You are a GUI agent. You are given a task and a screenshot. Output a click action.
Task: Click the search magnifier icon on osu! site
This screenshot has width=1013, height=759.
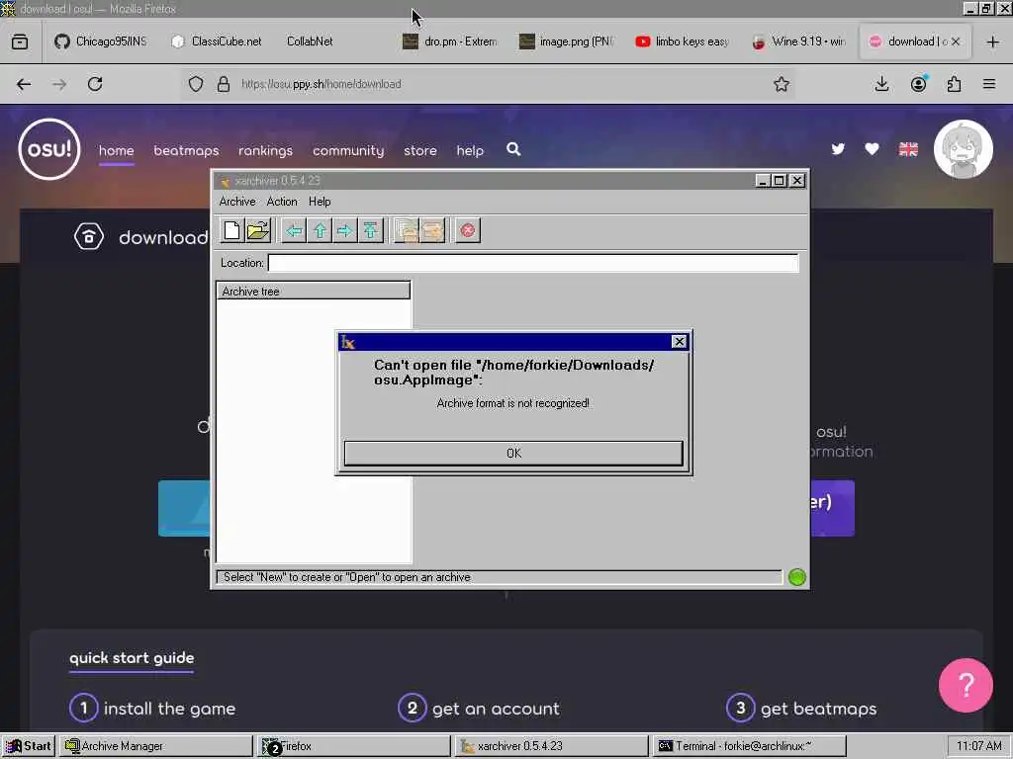click(x=513, y=149)
